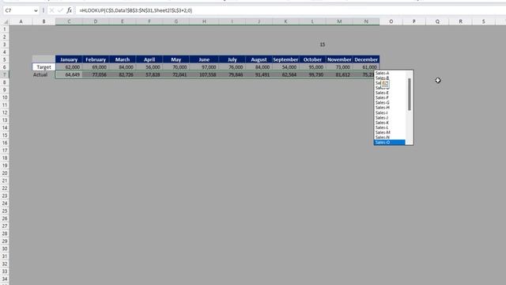This screenshot has height=285, width=506.
Task: Click the Select All corner triangle
Action: coord(6,21)
